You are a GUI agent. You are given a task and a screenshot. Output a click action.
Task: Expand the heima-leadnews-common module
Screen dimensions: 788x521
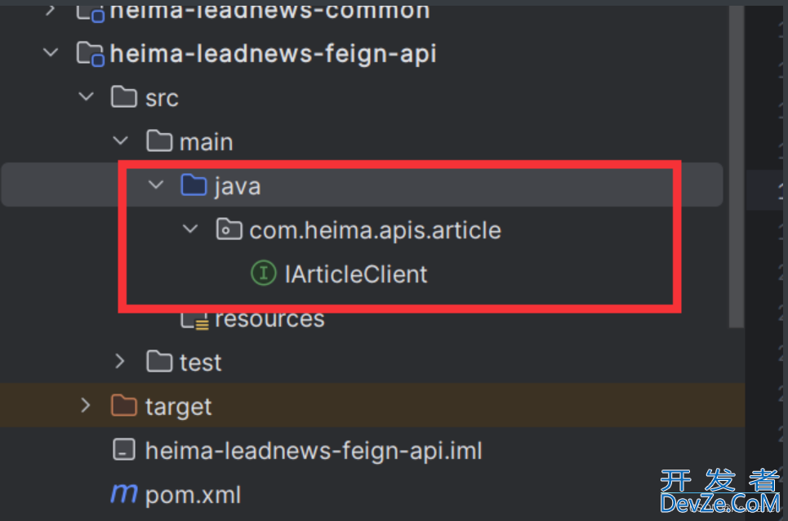[51, 9]
